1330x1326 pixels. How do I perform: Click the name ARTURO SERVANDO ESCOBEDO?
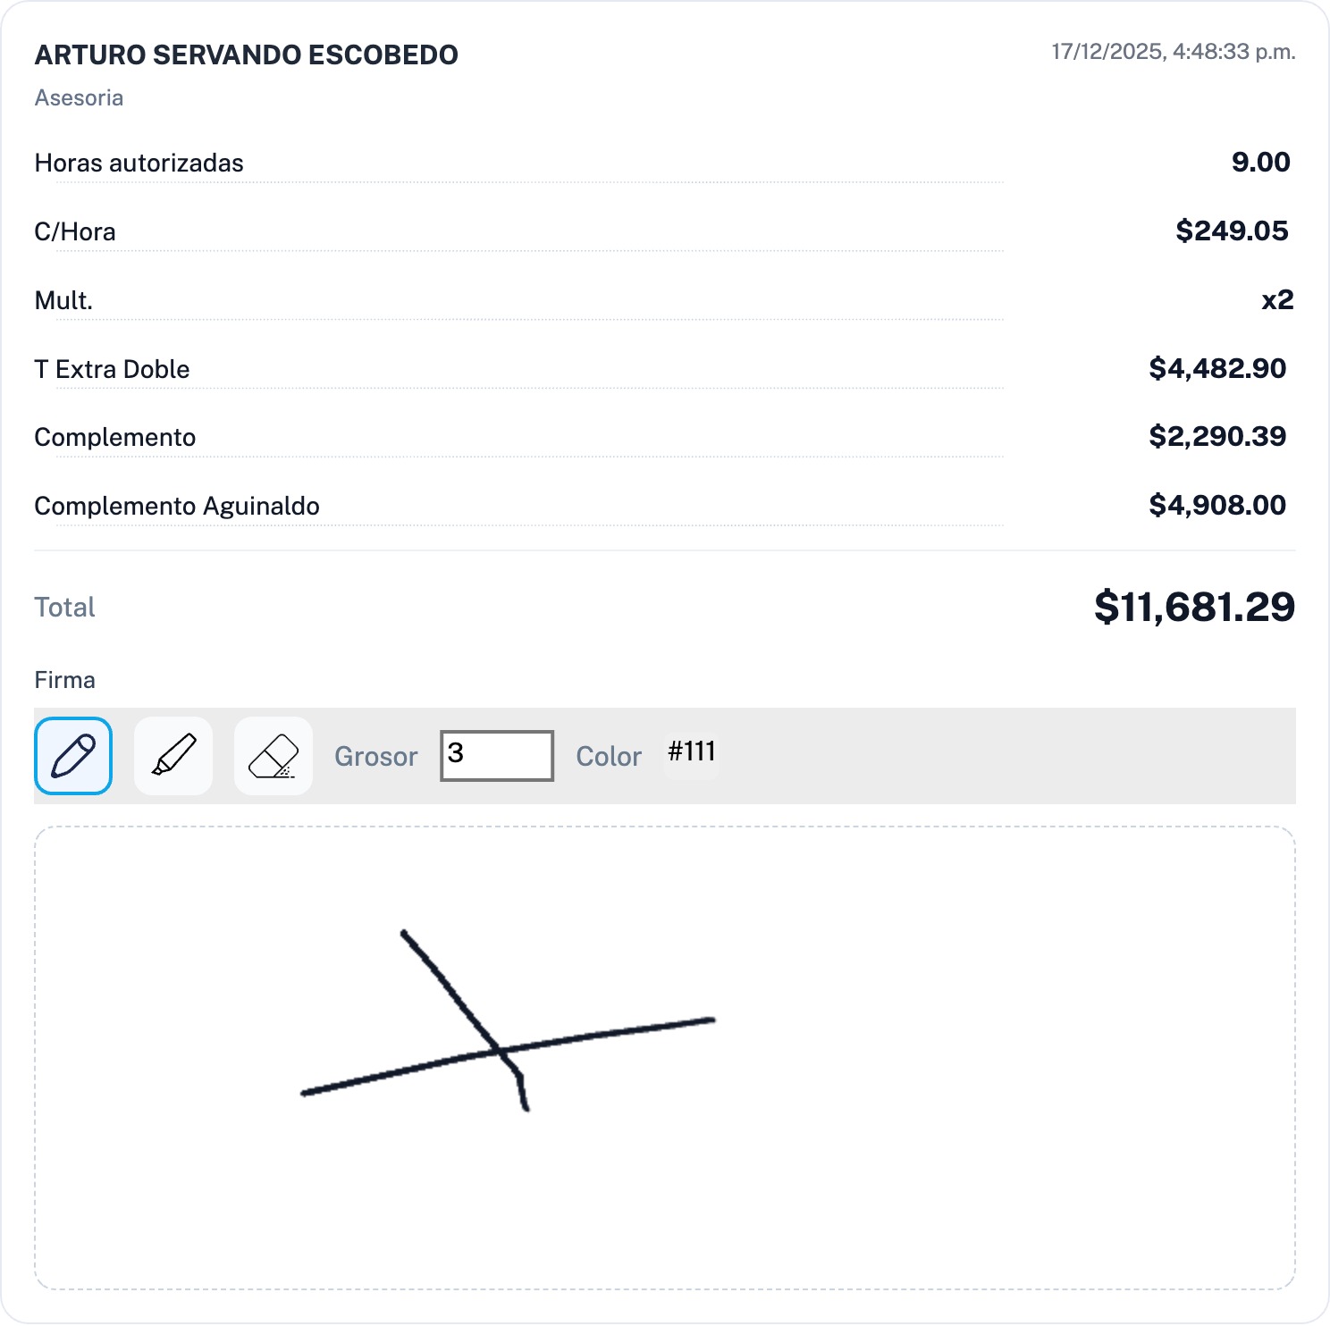(x=246, y=55)
